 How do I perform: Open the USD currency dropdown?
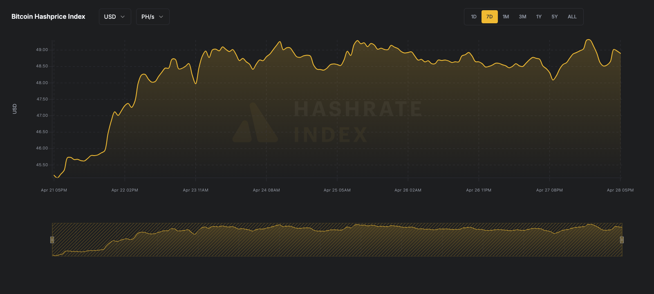click(x=115, y=17)
